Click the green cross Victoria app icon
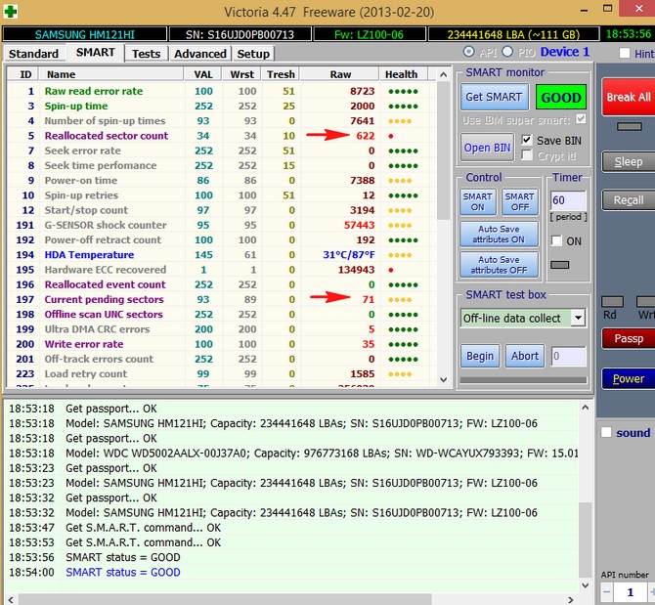Screen dimensions: 655x605 (11, 11)
